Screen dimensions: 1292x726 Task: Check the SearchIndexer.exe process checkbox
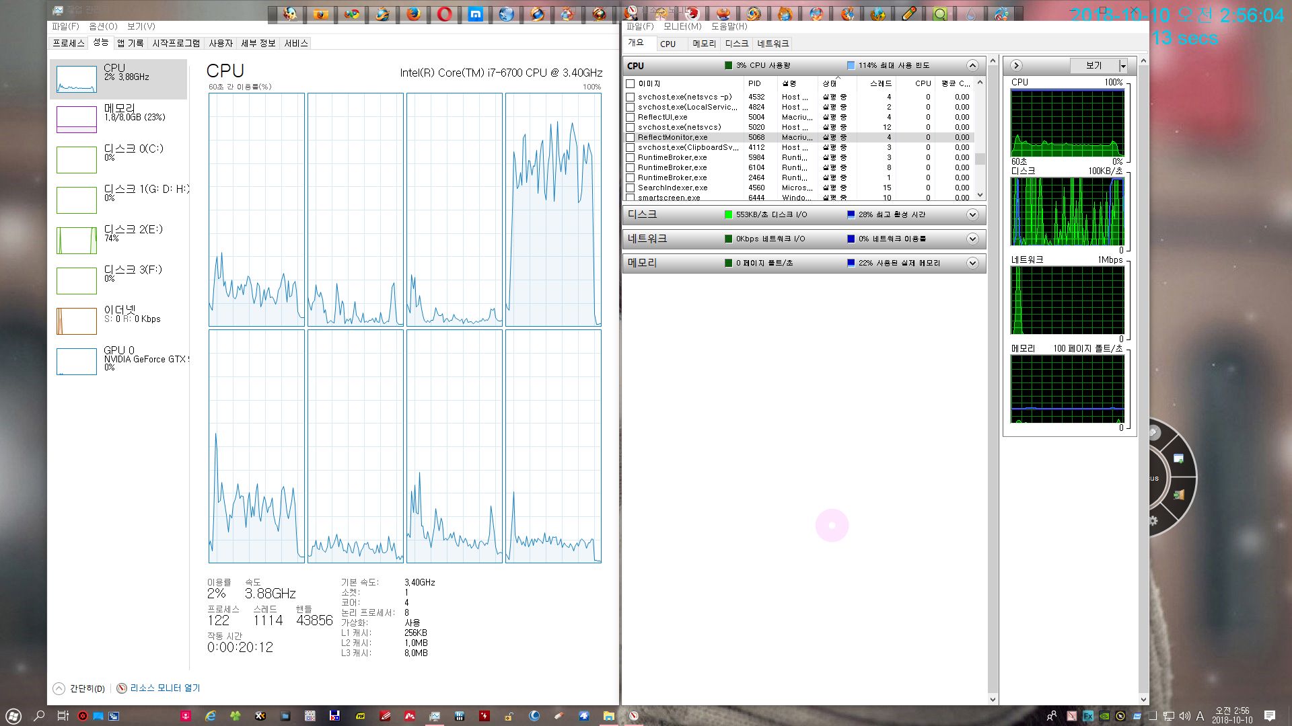(x=631, y=188)
